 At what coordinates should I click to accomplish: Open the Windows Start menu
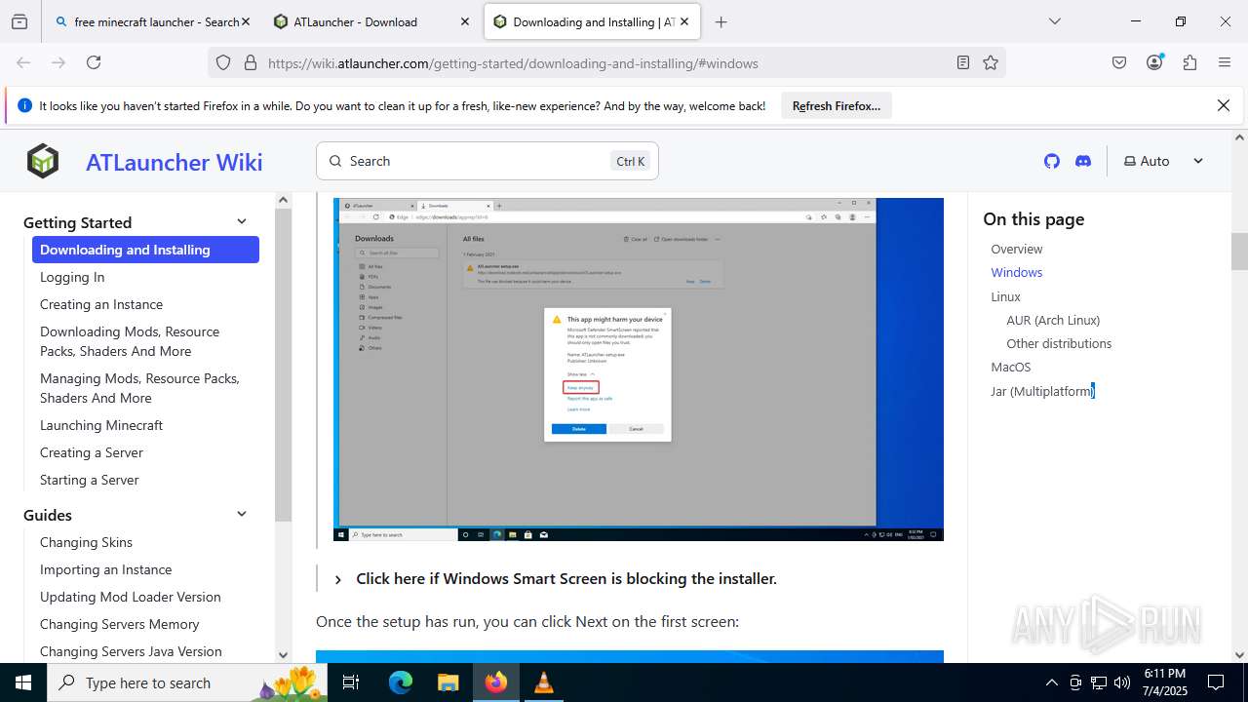(23, 682)
